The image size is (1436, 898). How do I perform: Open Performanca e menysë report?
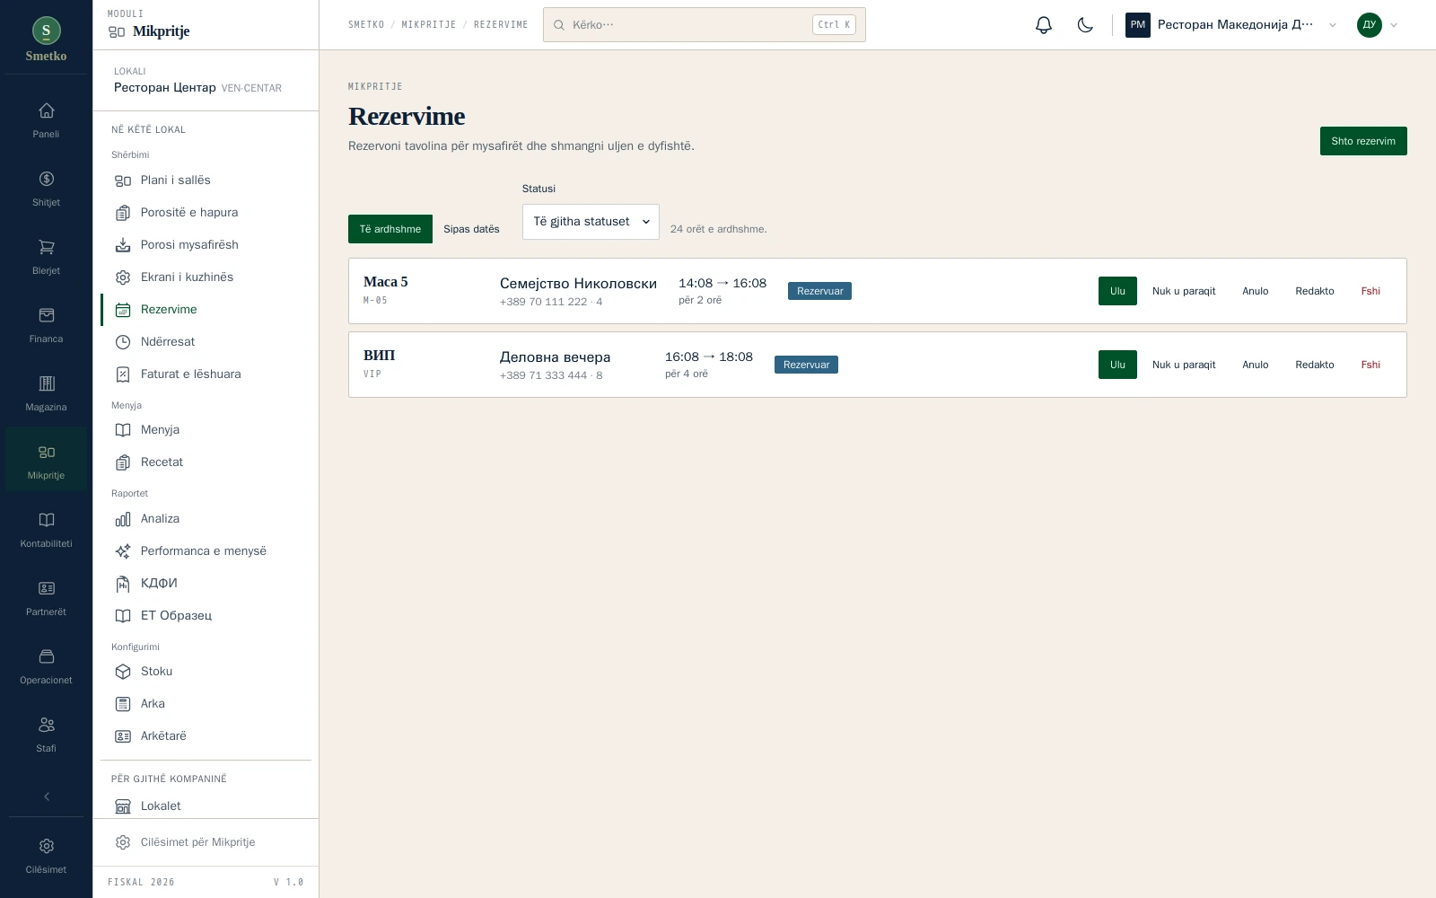[206, 551]
